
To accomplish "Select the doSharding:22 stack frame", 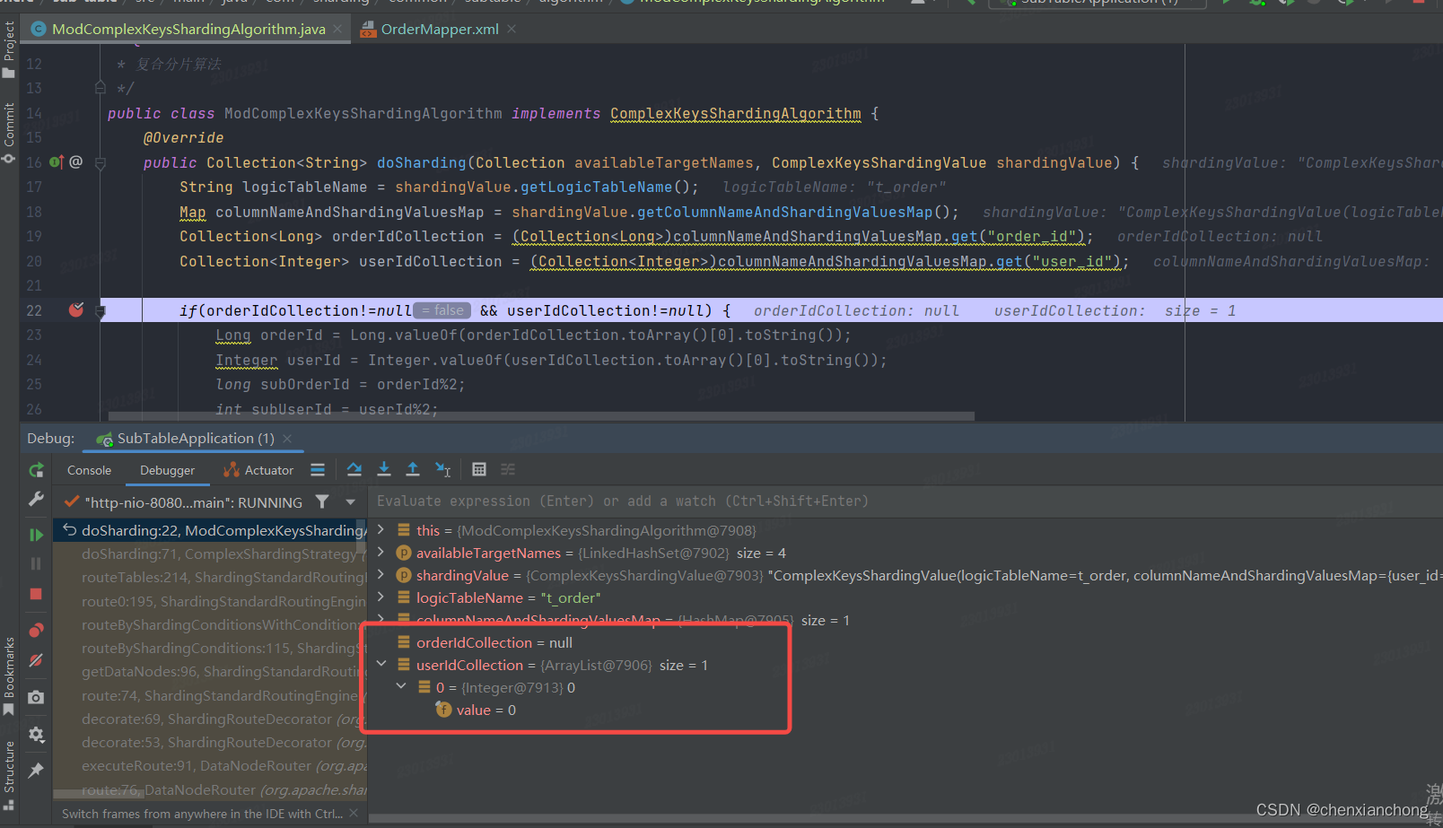I will click(210, 530).
